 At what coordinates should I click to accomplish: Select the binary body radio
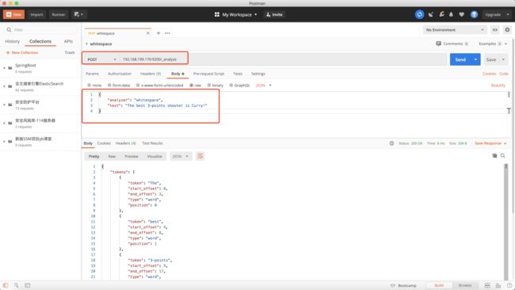pos(209,85)
